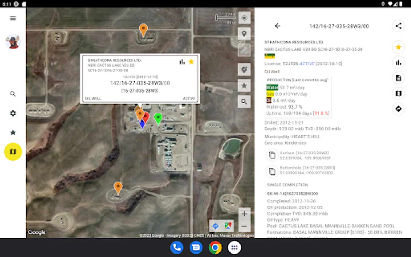Switch map to satellite view with the Maps thumbnail
This screenshot has width=411, height=257.
click(x=227, y=226)
